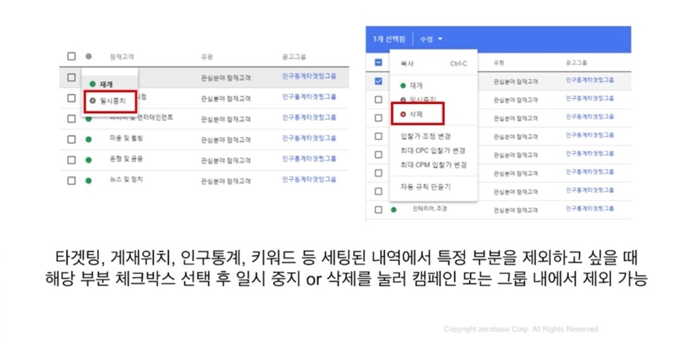
Task: Uncheck the blue ticked row checkbox
Action: pos(379,81)
